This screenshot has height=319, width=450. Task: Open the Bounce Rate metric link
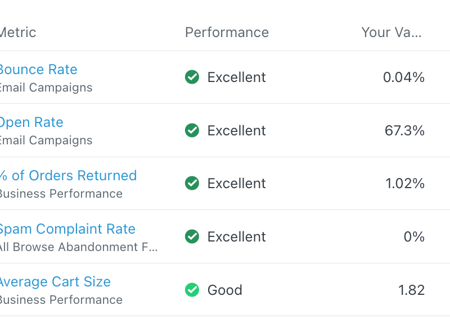point(38,70)
